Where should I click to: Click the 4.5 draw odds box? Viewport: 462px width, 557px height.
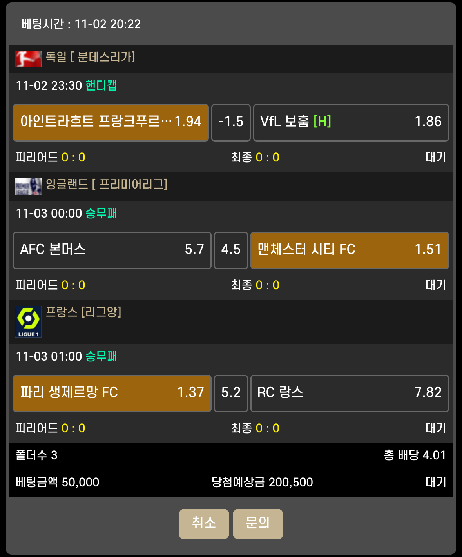pyautogui.click(x=231, y=250)
